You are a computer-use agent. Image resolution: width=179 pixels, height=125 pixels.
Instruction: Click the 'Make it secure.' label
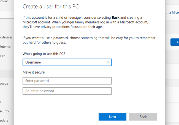click(x=34, y=72)
